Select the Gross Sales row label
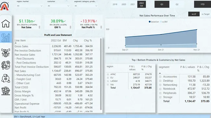 pos(21,46)
